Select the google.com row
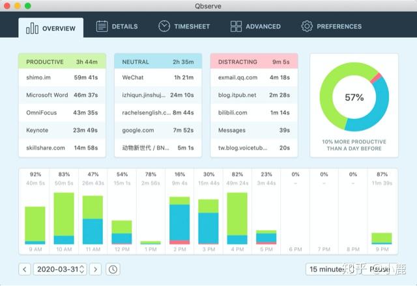Screen dimensions: 417x286 point(158,130)
